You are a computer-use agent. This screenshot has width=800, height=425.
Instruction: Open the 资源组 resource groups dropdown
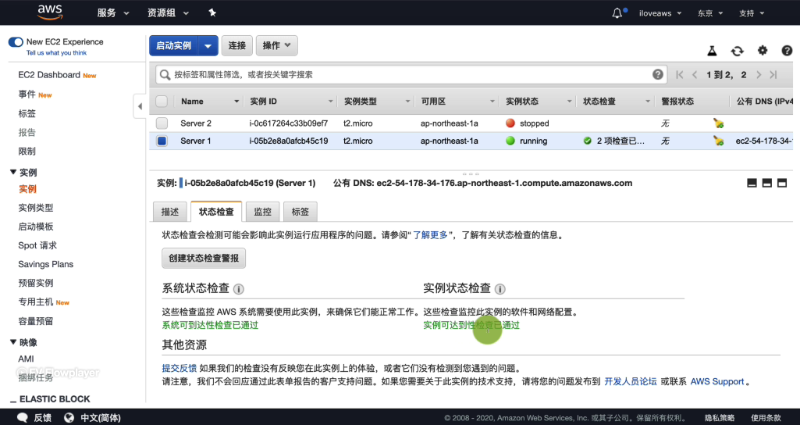point(168,12)
